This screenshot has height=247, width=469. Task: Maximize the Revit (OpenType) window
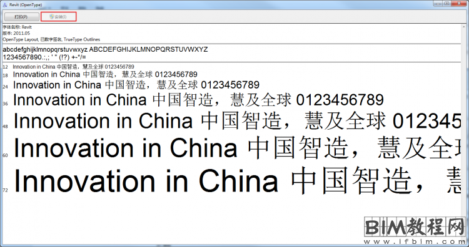tap(446, 3)
